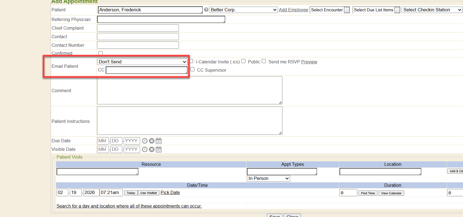463x217 pixels.
Task: Open the Email Patient Don't Send dropdown
Action: click(x=143, y=62)
